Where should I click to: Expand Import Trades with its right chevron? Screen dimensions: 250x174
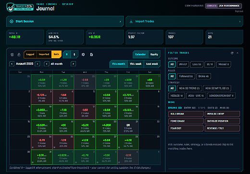[x=240, y=22]
